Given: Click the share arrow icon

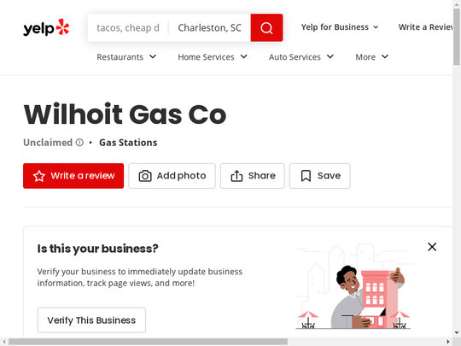Looking at the screenshot, I should click(x=236, y=176).
